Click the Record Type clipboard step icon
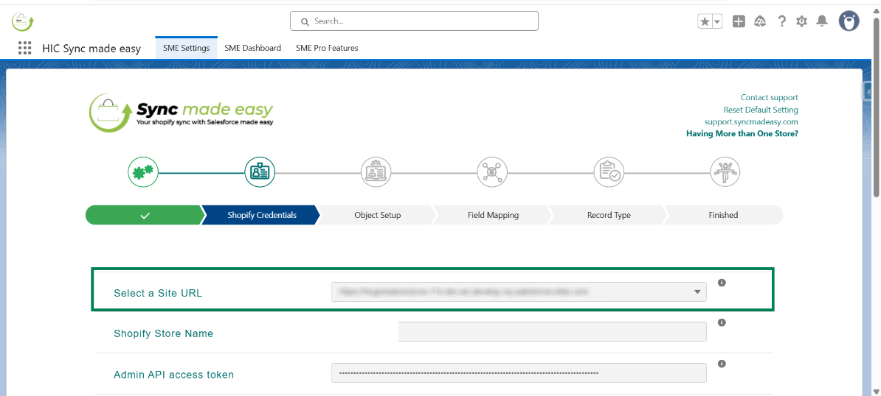The image size is (881, 396). pyautogui.click(x=609, y=172)
